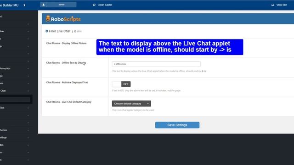Expand the Themes sidebar chevron

28,130
